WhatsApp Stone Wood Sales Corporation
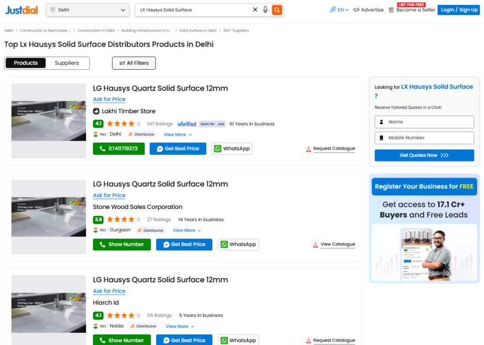The width and height of the screenshot is (484, 345). [x=238, y=244]
